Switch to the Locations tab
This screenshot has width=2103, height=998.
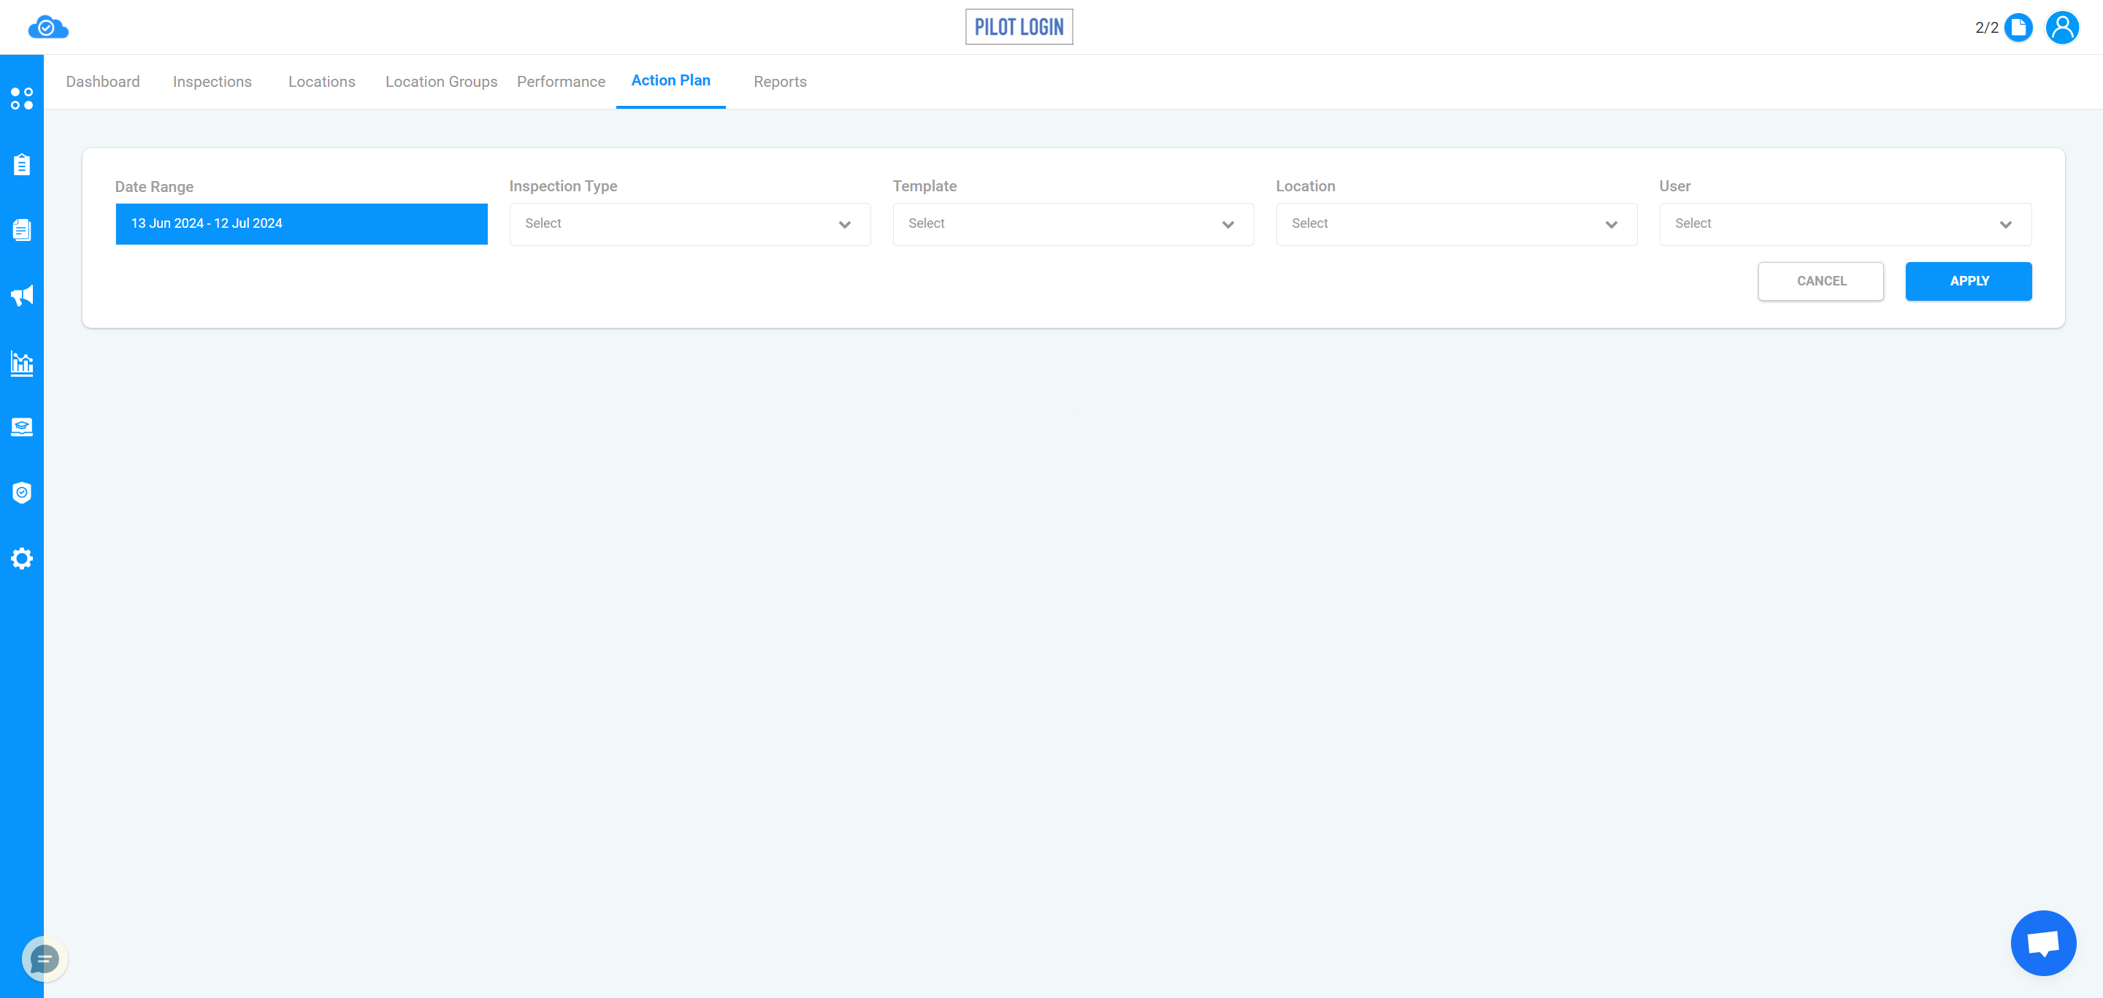321,82
